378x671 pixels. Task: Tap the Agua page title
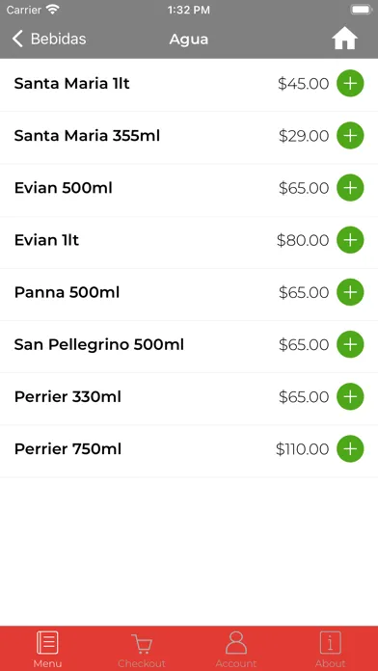click(189, 40)
